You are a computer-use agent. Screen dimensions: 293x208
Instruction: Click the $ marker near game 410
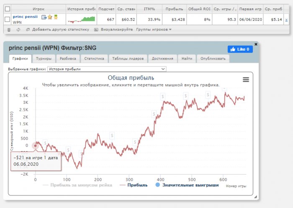163,96
